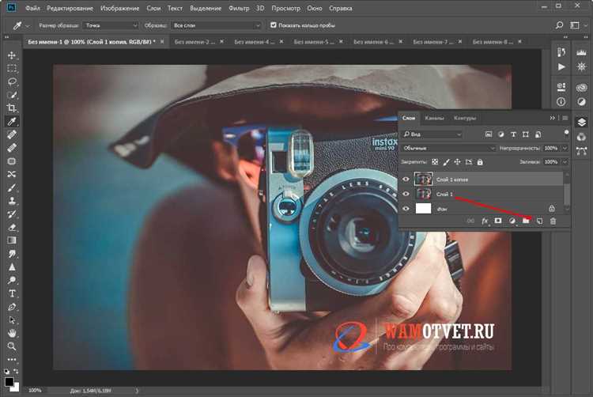The width and height of the screenshot is (593, 397).
Task: Hide the Фон background layer
Action: tap(406, 209)
